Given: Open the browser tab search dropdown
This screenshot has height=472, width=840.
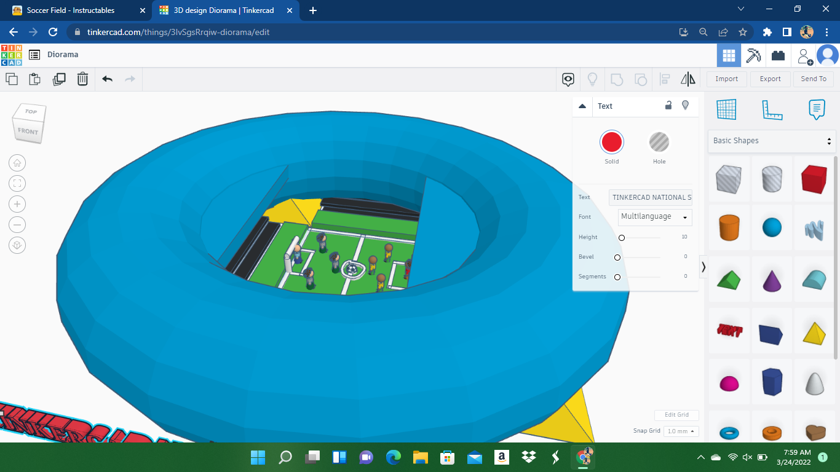Looking at the screenshot, I should pos(741,9).
